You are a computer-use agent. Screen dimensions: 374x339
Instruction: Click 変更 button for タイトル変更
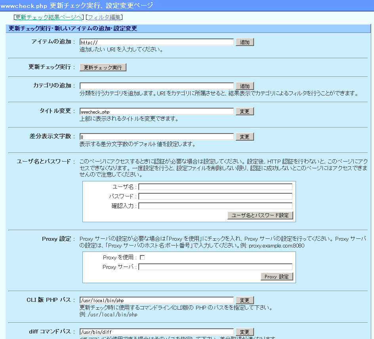pyautogui.click(x=245, y=111)
